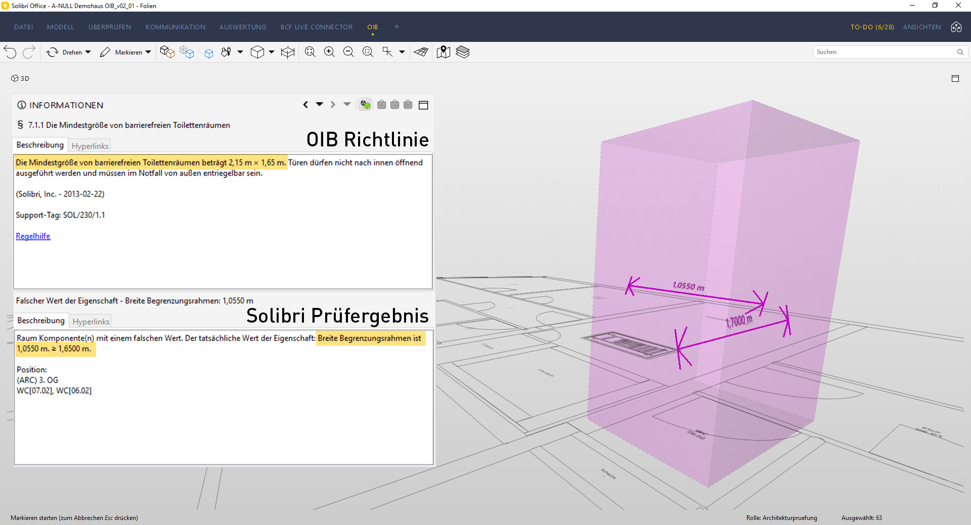
Task: Switch to the ÜBERPRÜFEN tab
Action: tap(110, 27)
